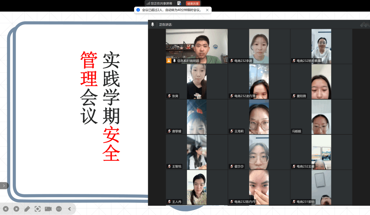Open the annotation document icon in sharing bar
Image resolution: width=370 pixels, height=215 pixels.
pos(179,3)
